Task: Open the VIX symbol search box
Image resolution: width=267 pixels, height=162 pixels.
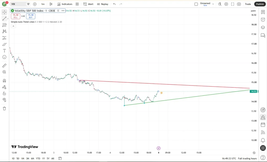Action: (x=20, y=4)
